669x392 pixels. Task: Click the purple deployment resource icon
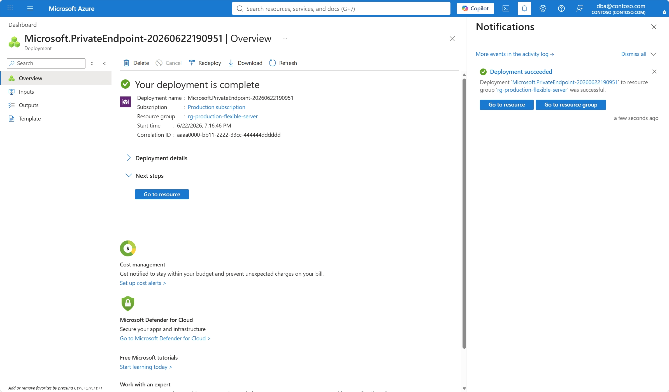pos(125,102)
